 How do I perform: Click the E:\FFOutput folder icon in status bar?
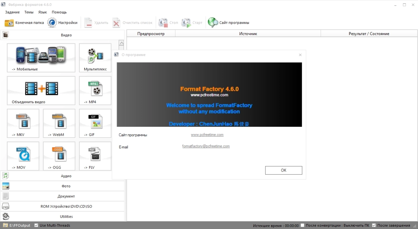tap(5, 225)
